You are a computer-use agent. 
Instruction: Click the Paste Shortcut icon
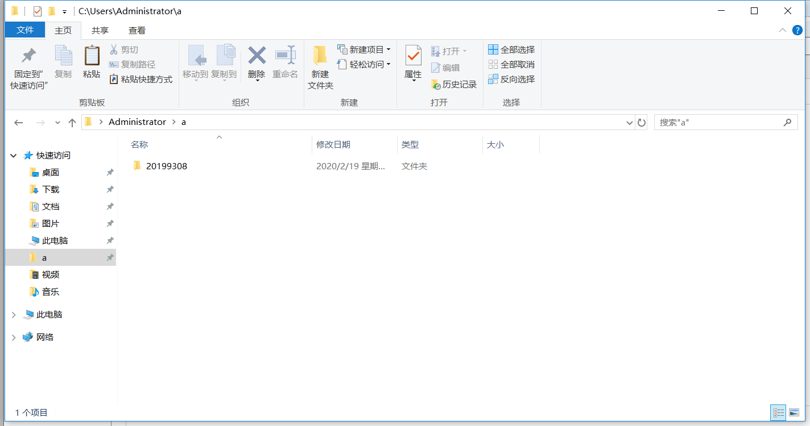tap(114, 80)
